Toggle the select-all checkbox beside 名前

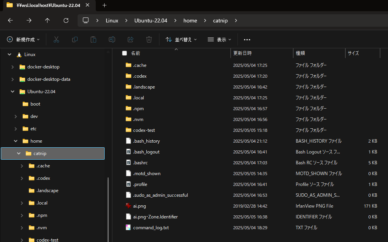(x=124, y=53)
